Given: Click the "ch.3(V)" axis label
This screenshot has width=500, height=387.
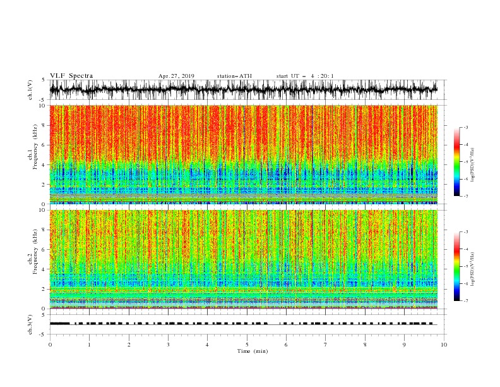Looking at the screenshot, I should 30,325.
